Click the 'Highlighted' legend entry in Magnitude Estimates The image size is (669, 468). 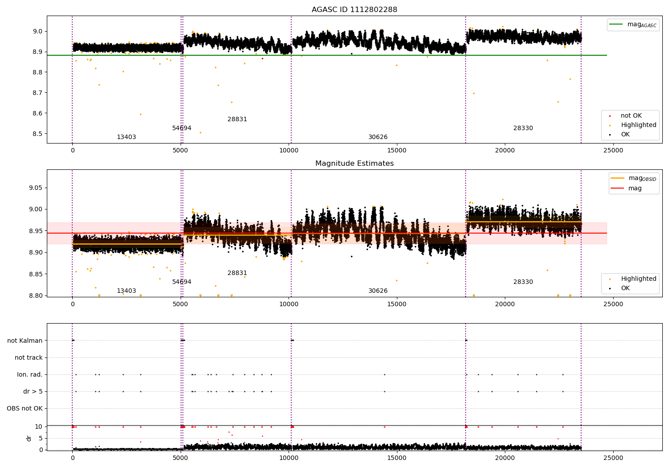[x=639, y=279]
